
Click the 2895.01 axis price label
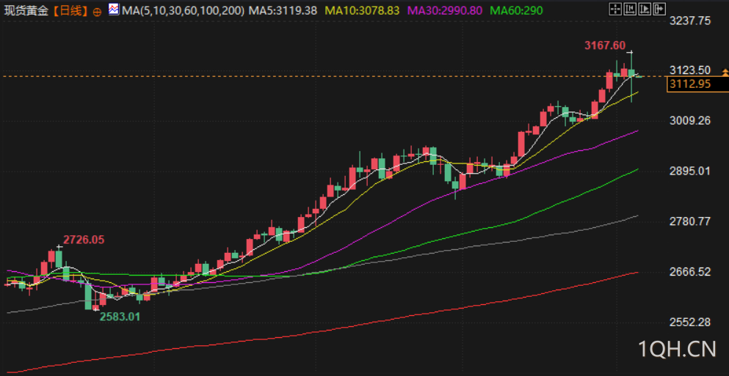pos(690,171)
